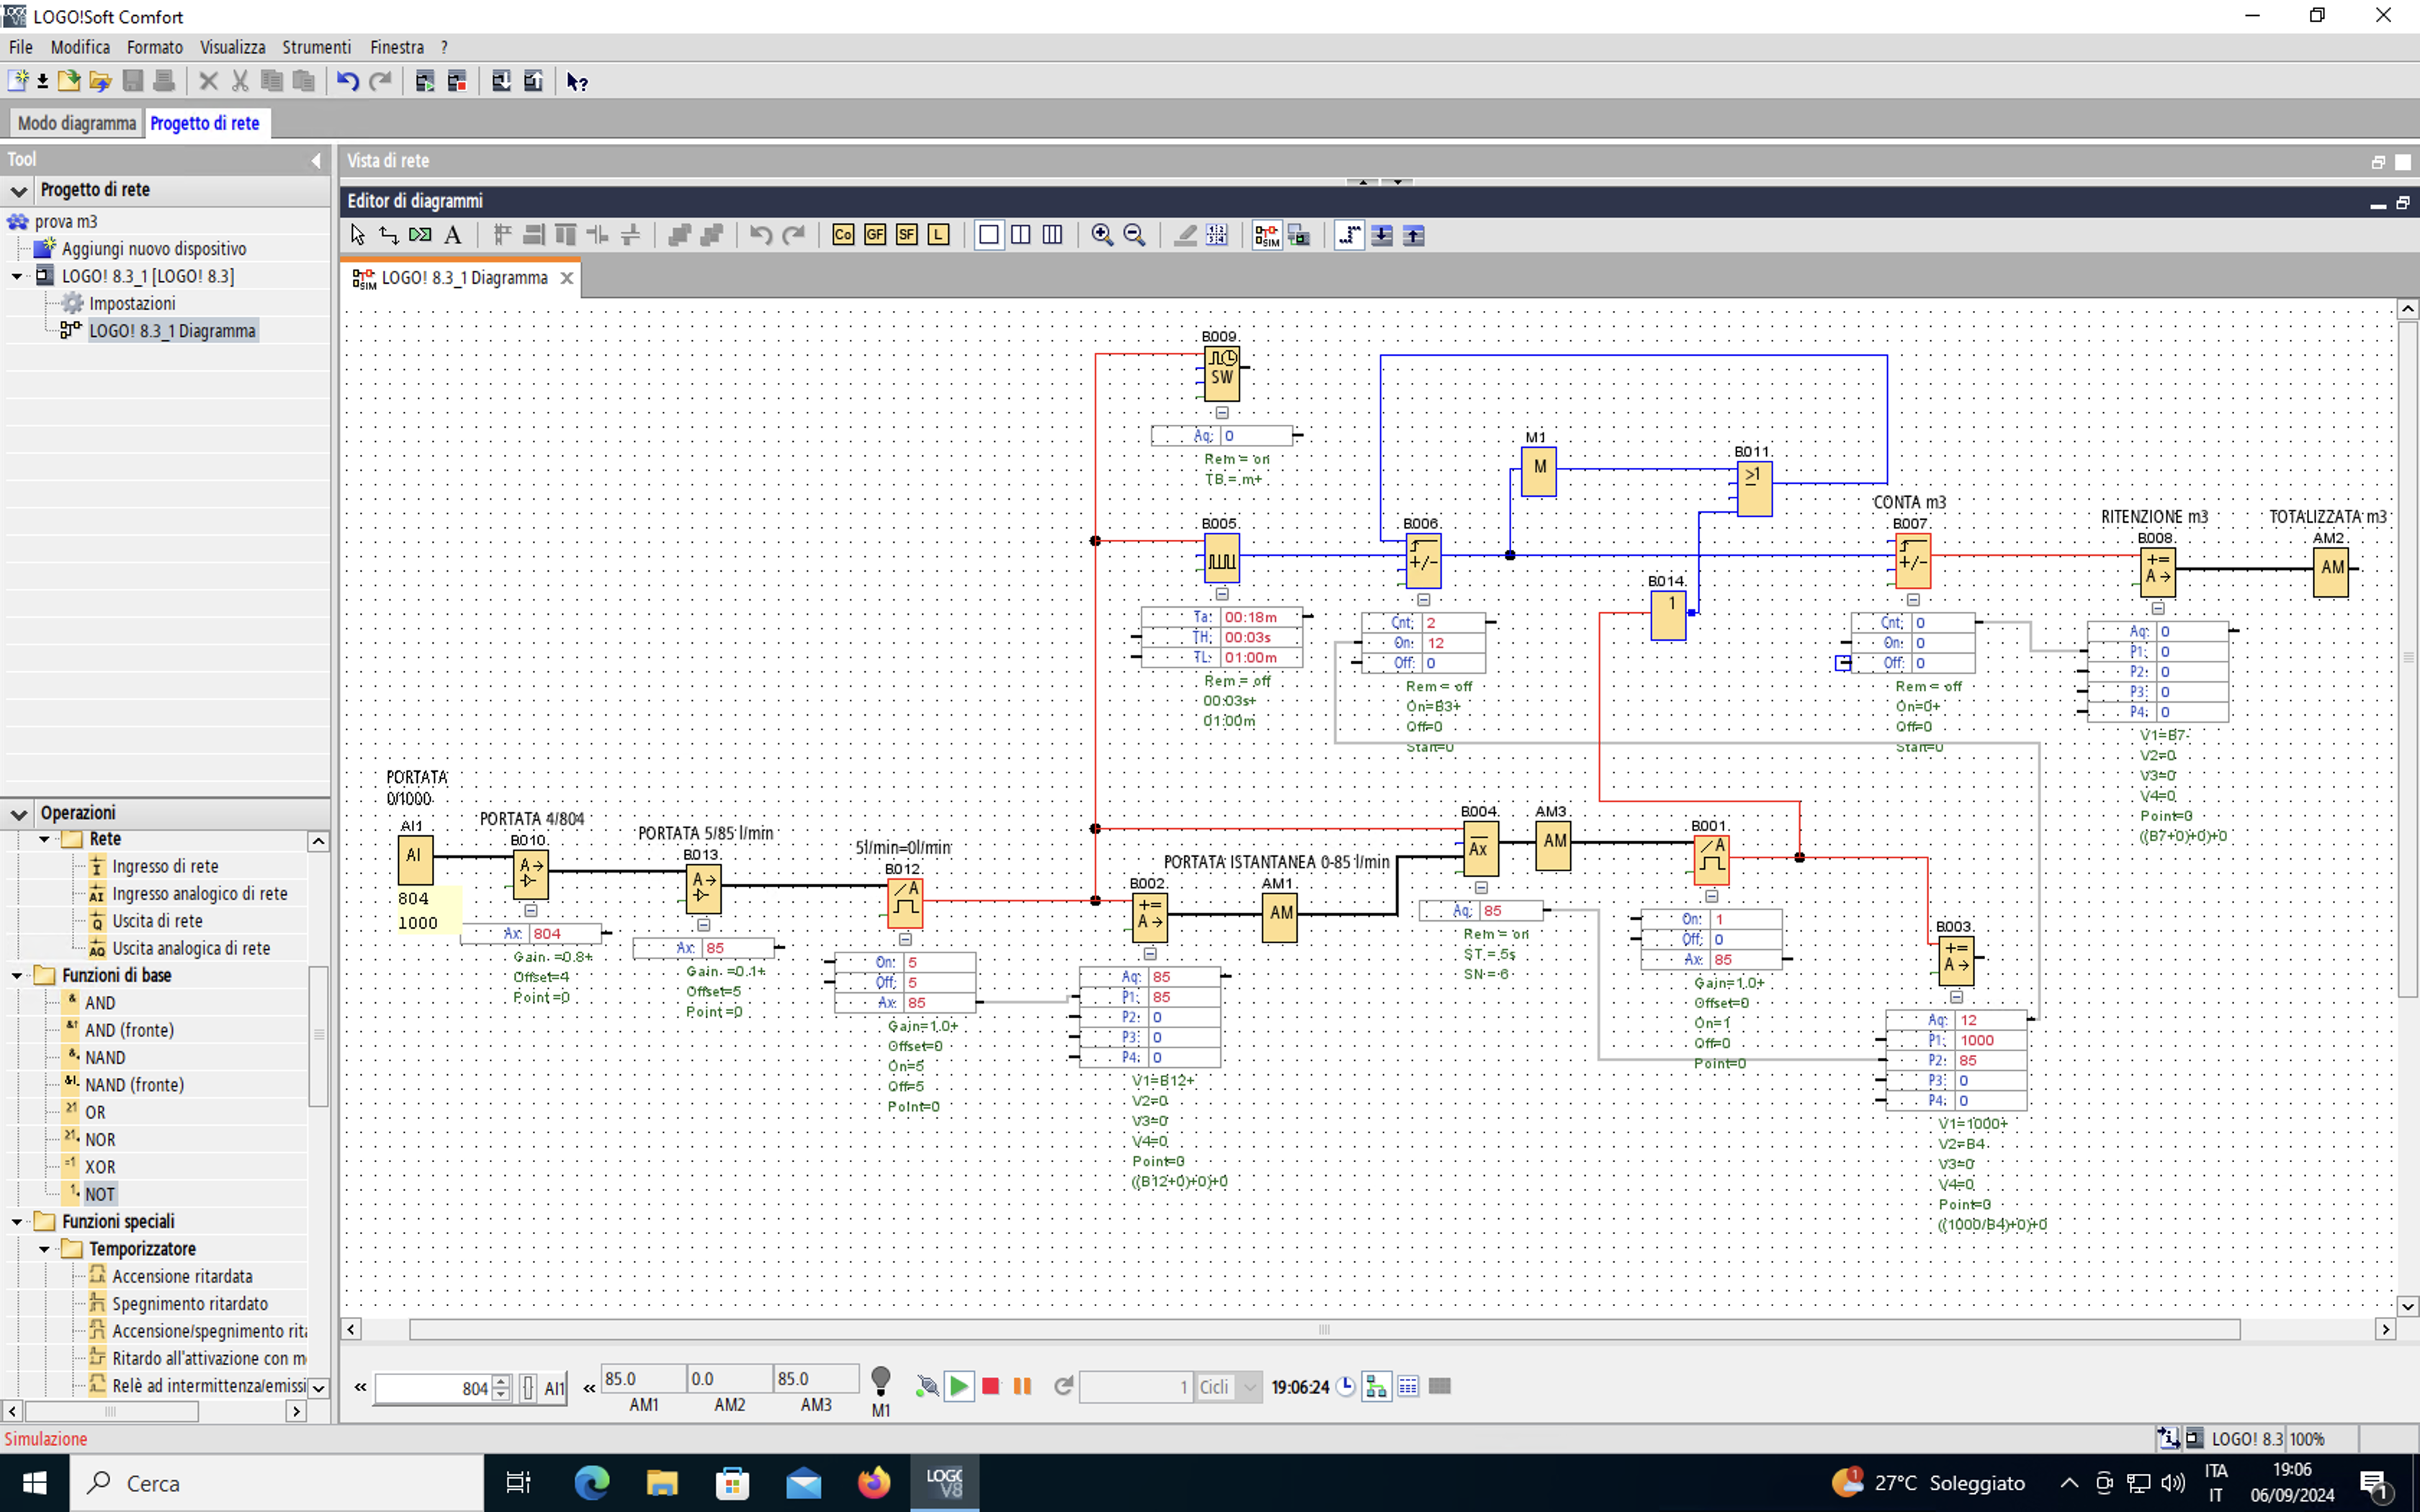Switch to Modo diagramma tab
This screenshot has width=2420, height=1512.
pos(77,123)
